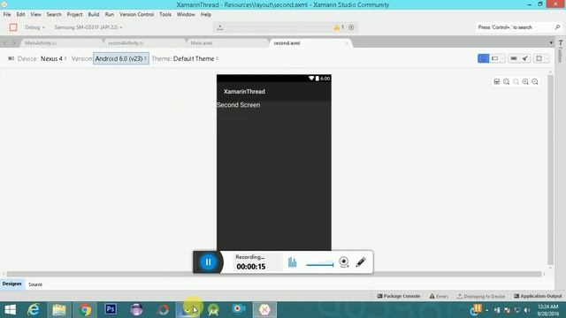Open the Version Control menu
566x318 pixels.
click(x=137, y=14)
